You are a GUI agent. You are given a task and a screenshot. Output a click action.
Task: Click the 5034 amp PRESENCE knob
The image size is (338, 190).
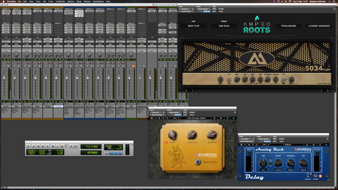[x=268, y=79]
